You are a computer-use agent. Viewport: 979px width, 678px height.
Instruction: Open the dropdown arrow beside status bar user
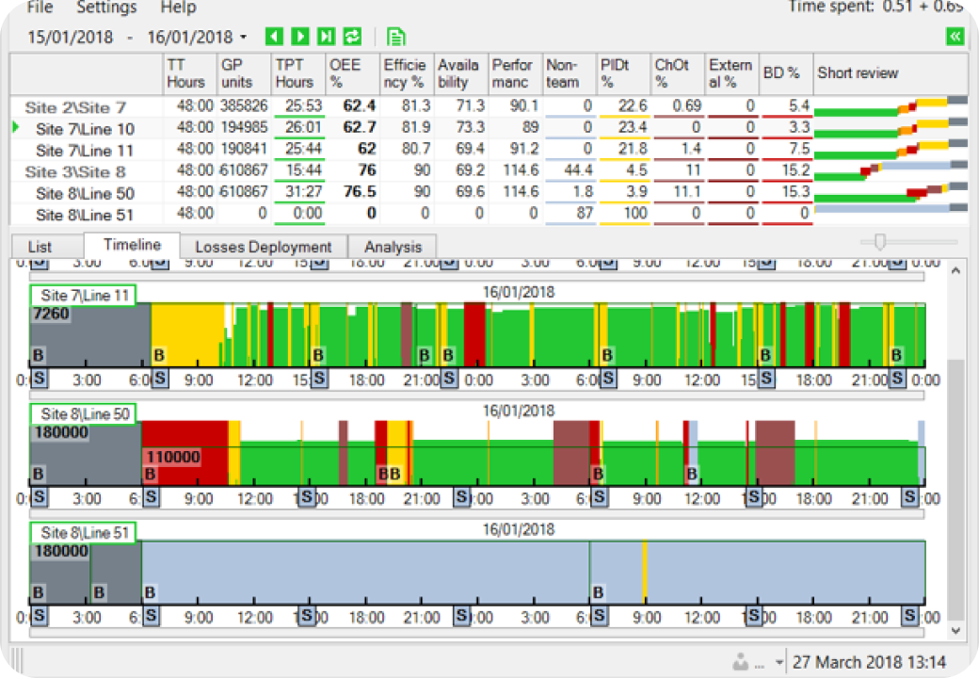(x=779, y=663)
